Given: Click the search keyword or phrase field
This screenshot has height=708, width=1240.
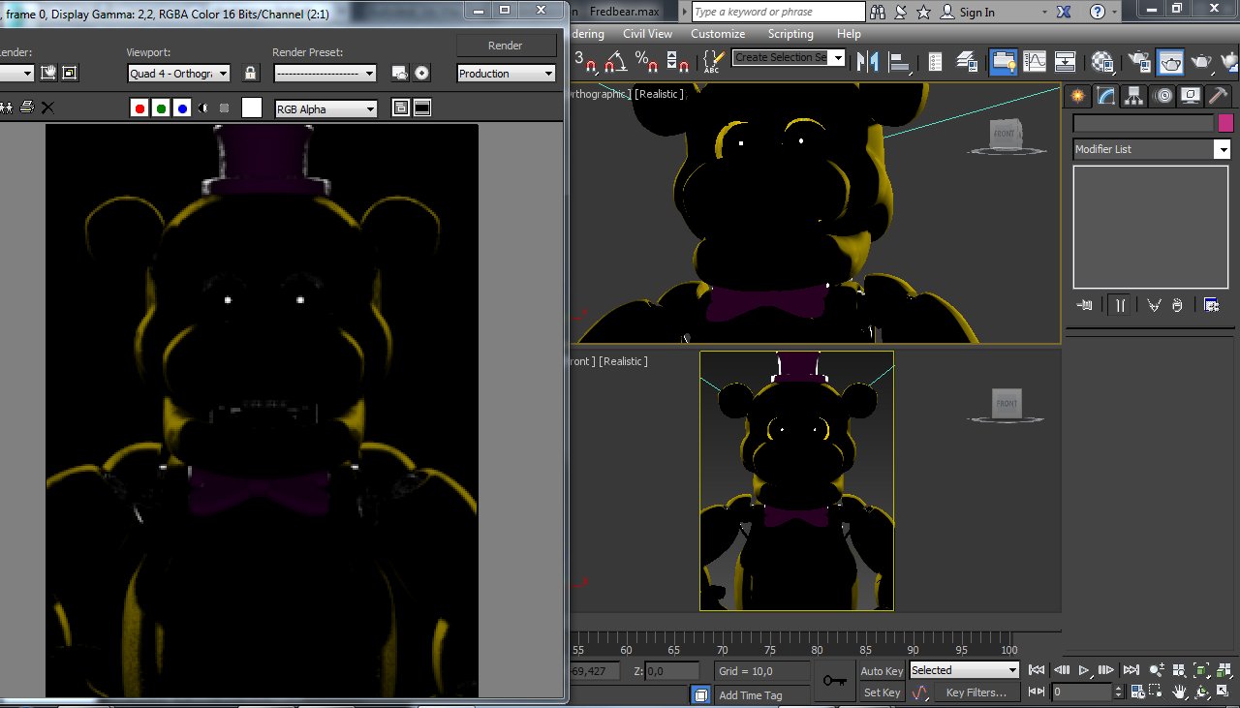Looking at the screenshot, I should pyautogui.click(x=778, y=12).
